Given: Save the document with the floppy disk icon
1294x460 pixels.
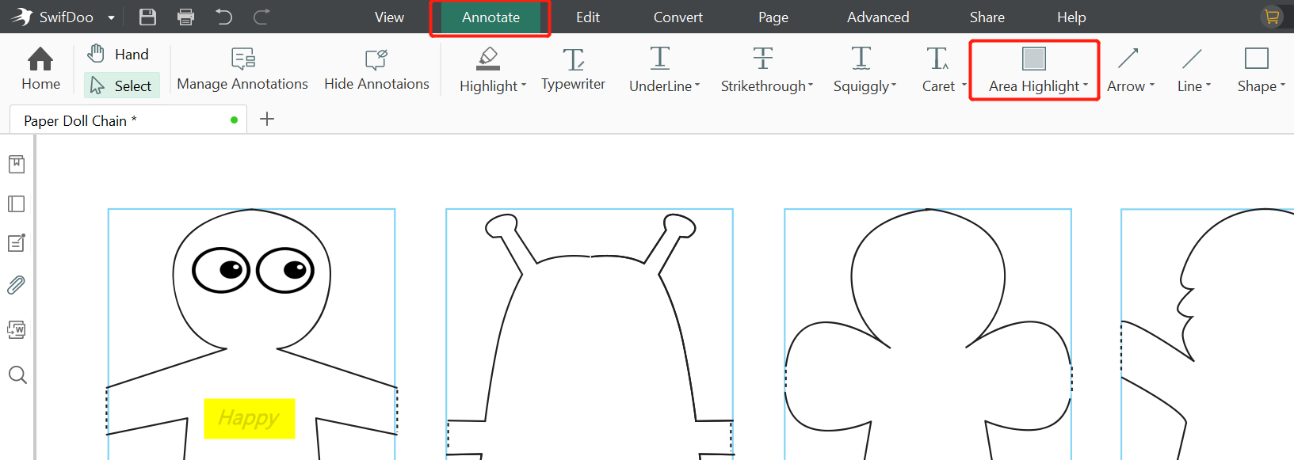Looking at the screenshot, I should point(147,17).
